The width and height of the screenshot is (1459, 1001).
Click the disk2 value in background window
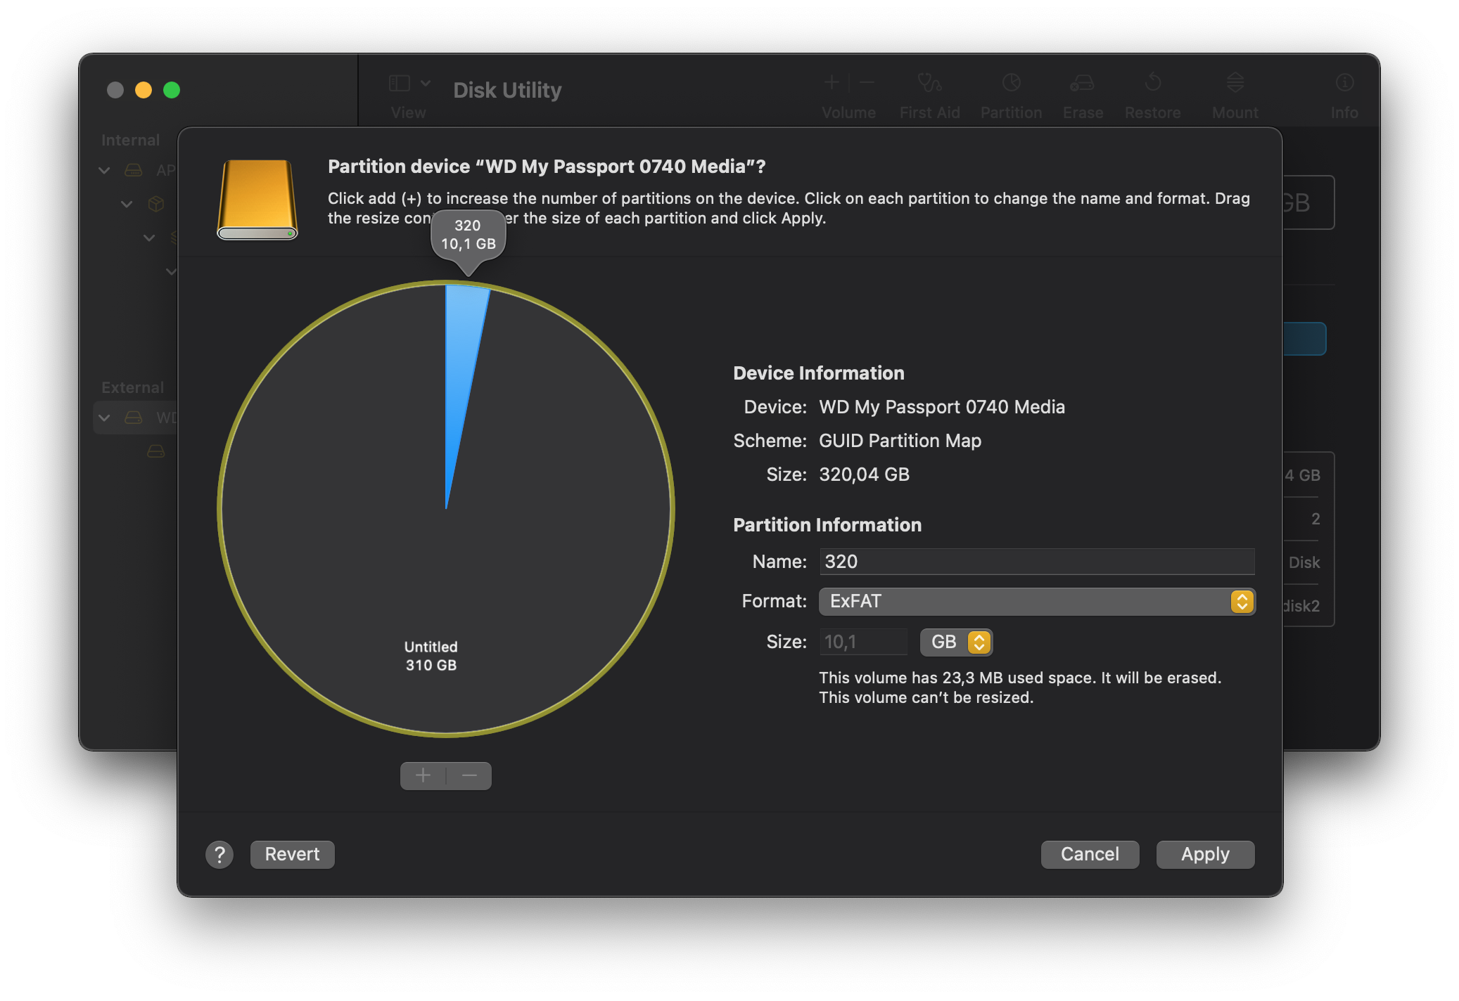point(1301,606)
